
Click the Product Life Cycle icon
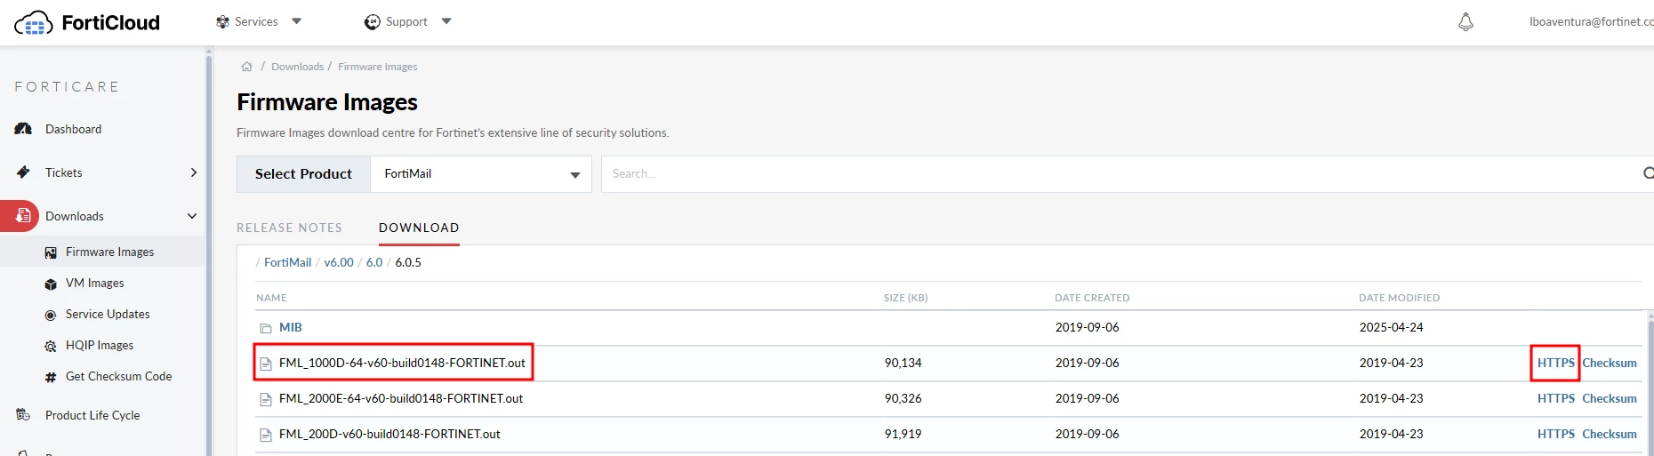click(23, 415)
